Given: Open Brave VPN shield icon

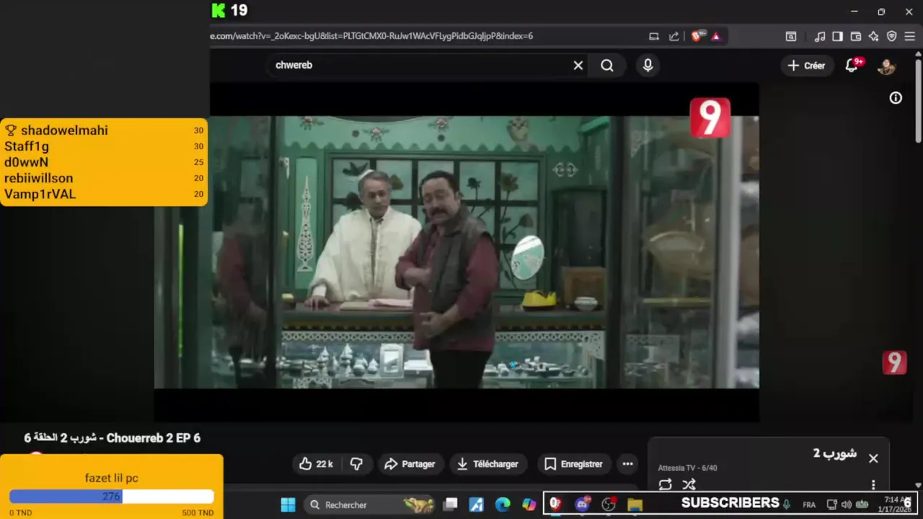Looking at the screenshot, I should [x=892, y=36].
